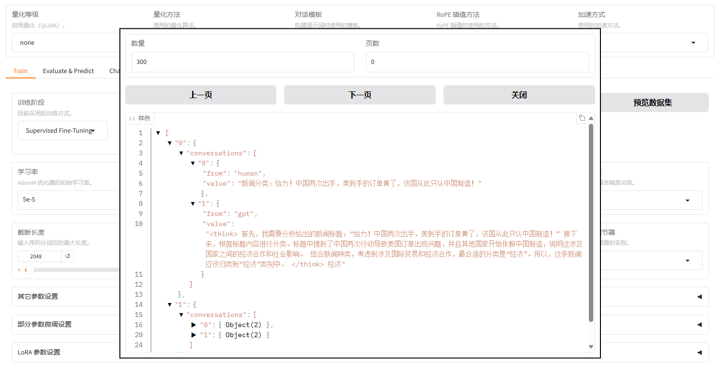
Task: Click the 页数 input field
Action: tap(477, 62)
